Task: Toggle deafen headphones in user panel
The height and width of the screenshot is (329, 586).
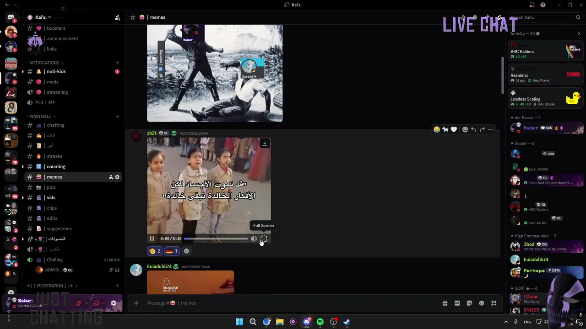Action: [x=96, y=303]
